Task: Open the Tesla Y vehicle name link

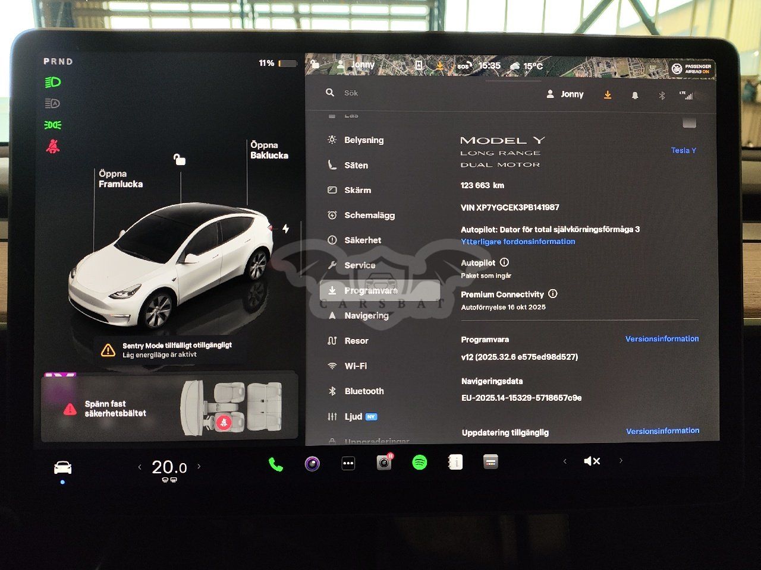Action: (x=684, y=151)
